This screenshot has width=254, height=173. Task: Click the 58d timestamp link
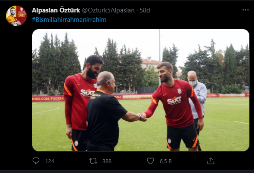(145, 10)
